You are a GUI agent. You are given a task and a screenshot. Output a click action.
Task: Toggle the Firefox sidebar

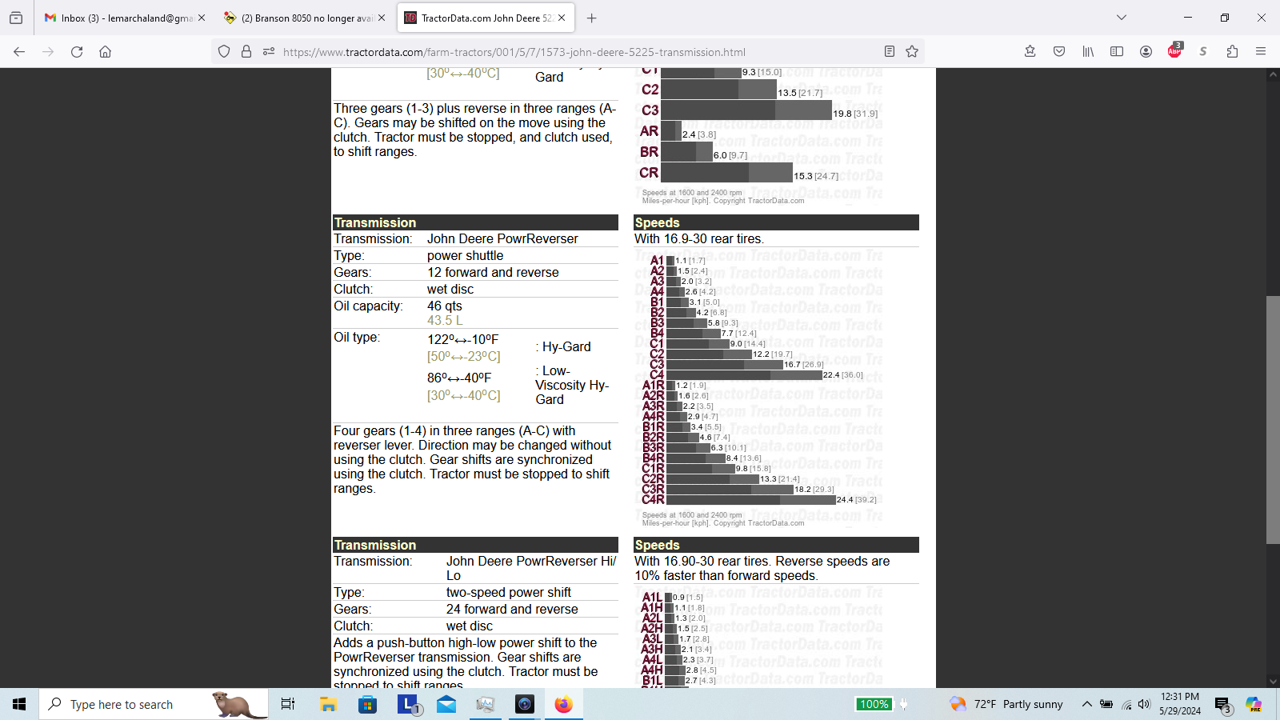[1117, 51]
